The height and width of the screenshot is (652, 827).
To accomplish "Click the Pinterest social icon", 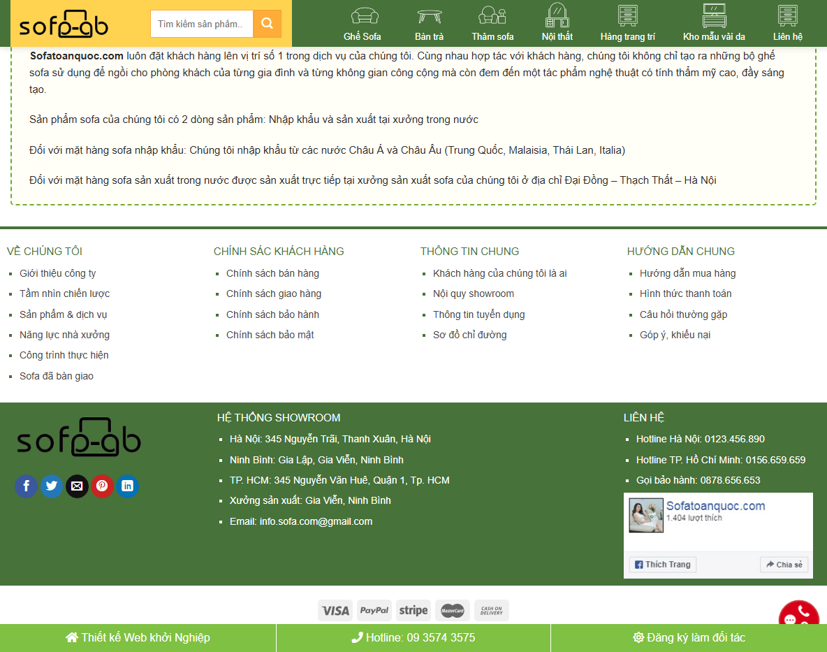I will (x=102, y=486).
